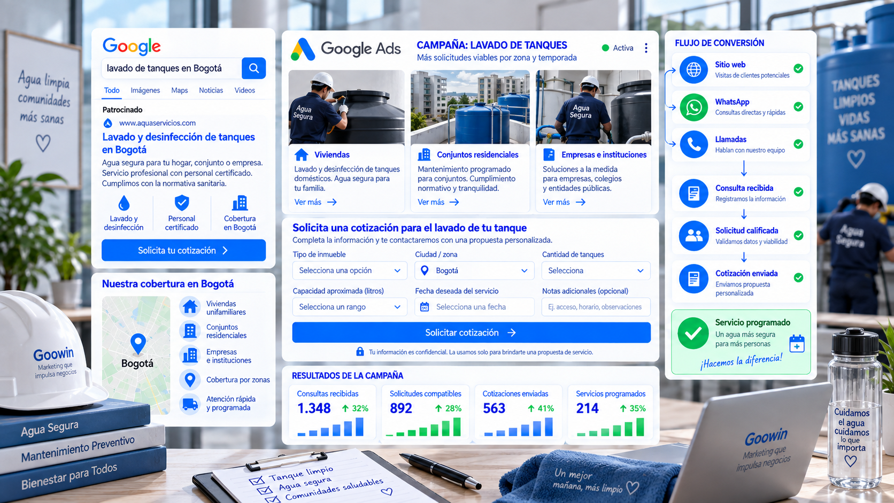Viewport: 894px width, 503px height.
Task: Click the Cobertura por zonas pin icon
Action: click(190, 380)
